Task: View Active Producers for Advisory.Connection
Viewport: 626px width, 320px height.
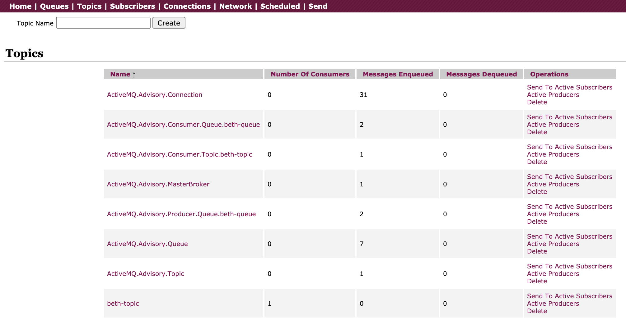Action: (553, 95)
